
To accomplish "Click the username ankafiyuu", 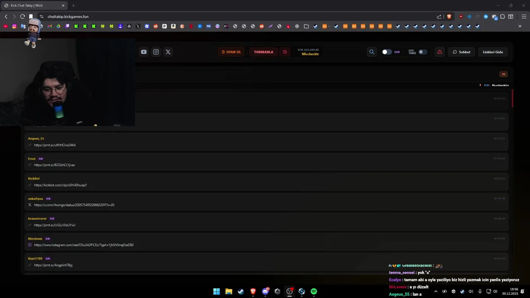I will pyautogui.click(x=36, y=199).
